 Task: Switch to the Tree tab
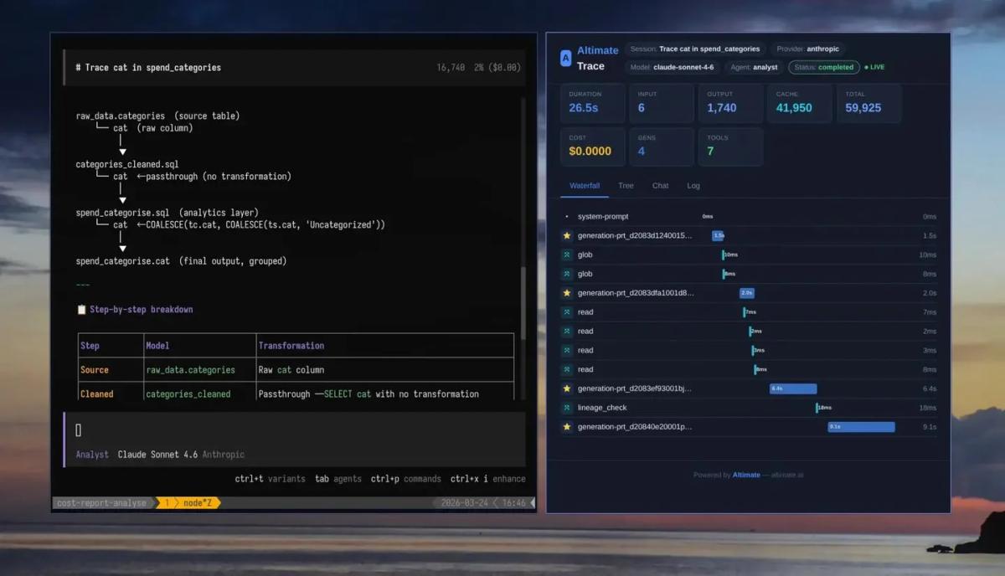626,185
